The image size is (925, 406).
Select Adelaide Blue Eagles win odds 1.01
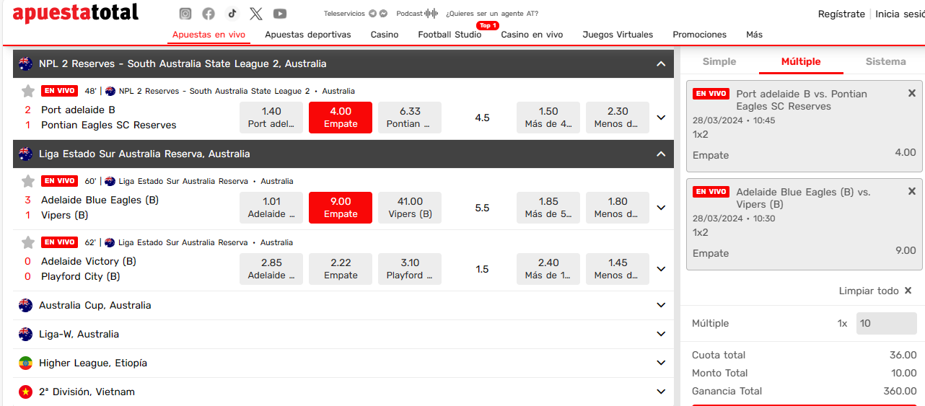click(271, 208)
